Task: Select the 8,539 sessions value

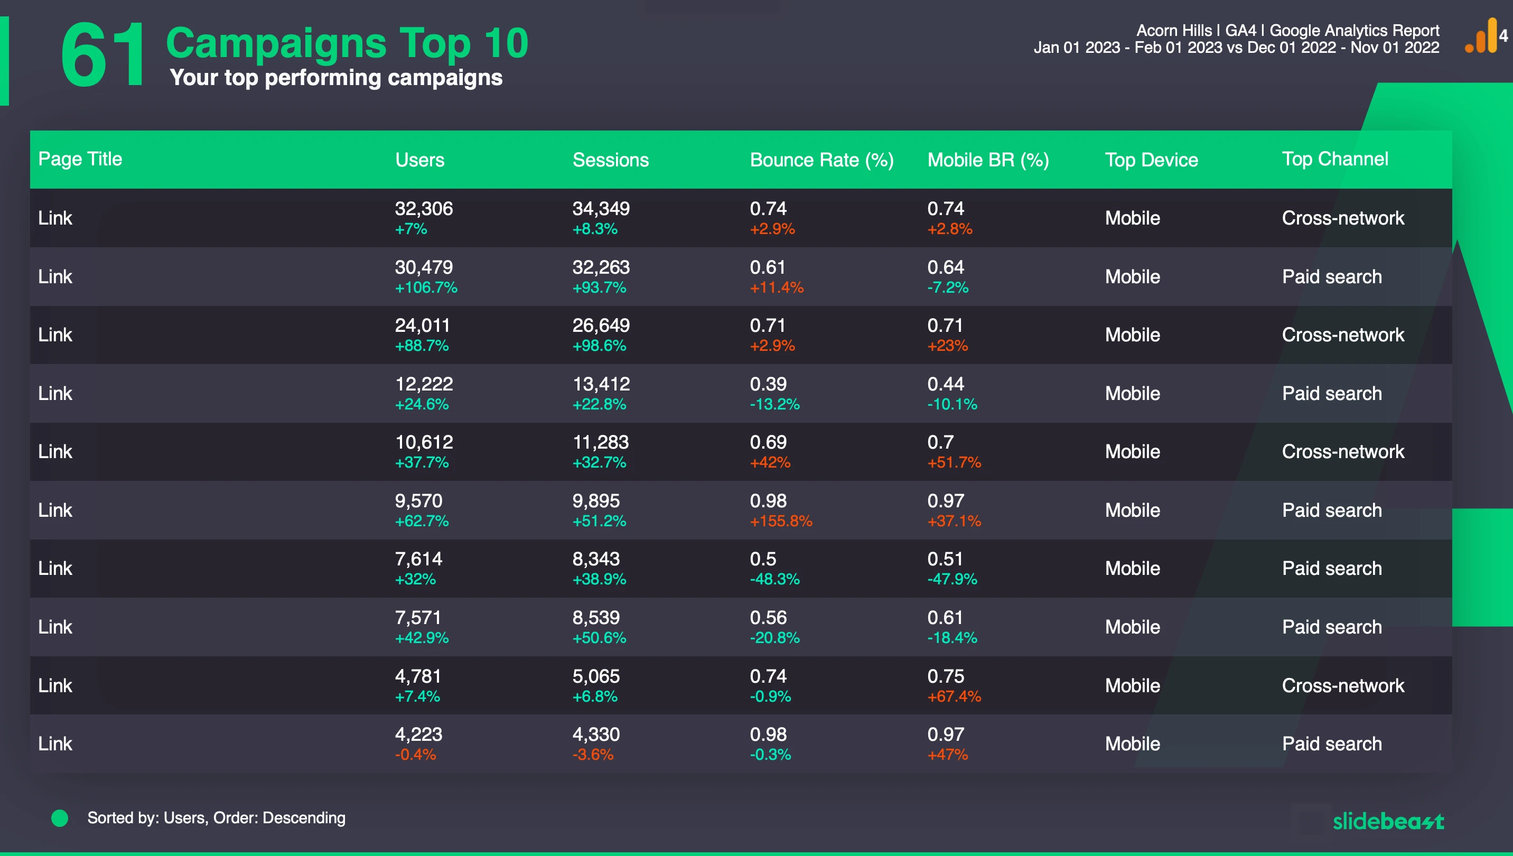Action: (596, 617)
